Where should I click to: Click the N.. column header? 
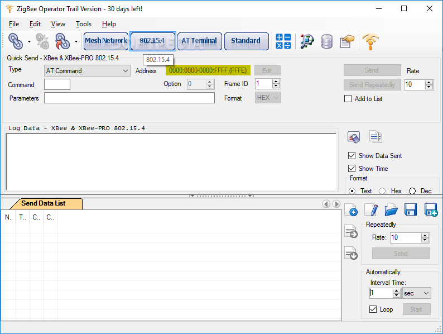[9, 217]
